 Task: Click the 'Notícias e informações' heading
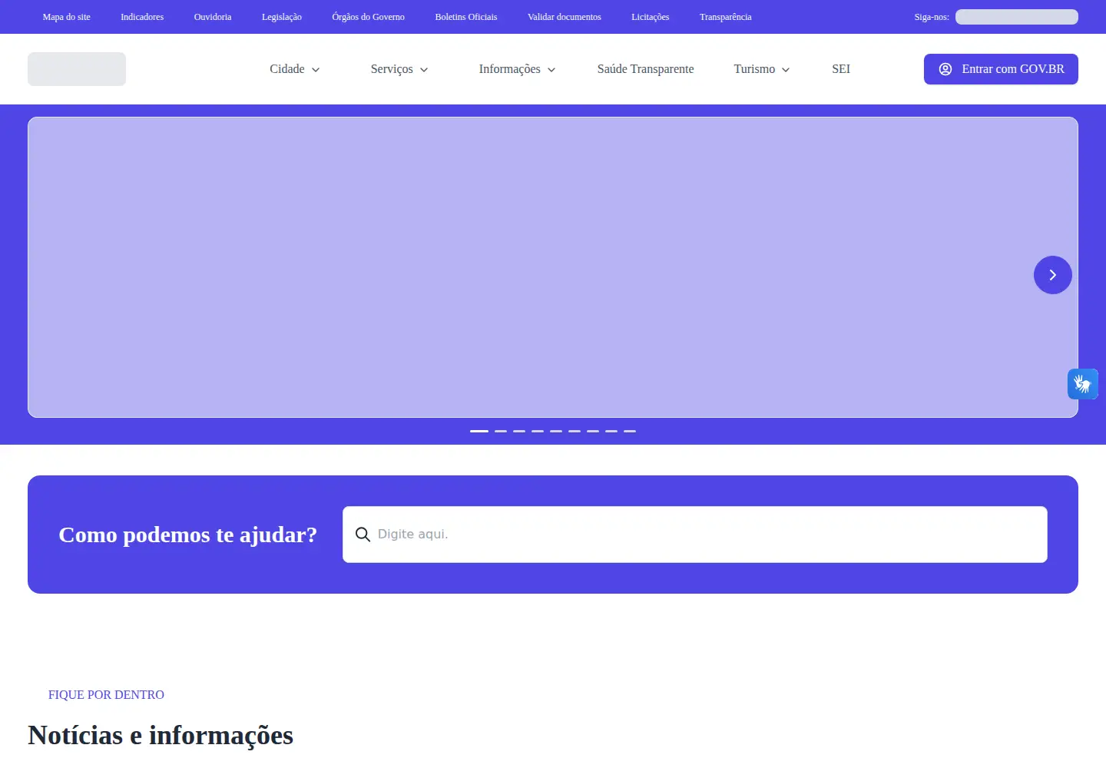(161, 735)
